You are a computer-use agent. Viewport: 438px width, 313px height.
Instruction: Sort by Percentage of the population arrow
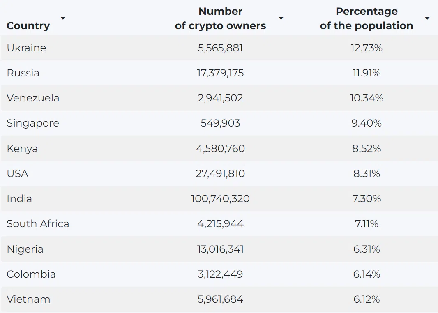tap(427, 18)
